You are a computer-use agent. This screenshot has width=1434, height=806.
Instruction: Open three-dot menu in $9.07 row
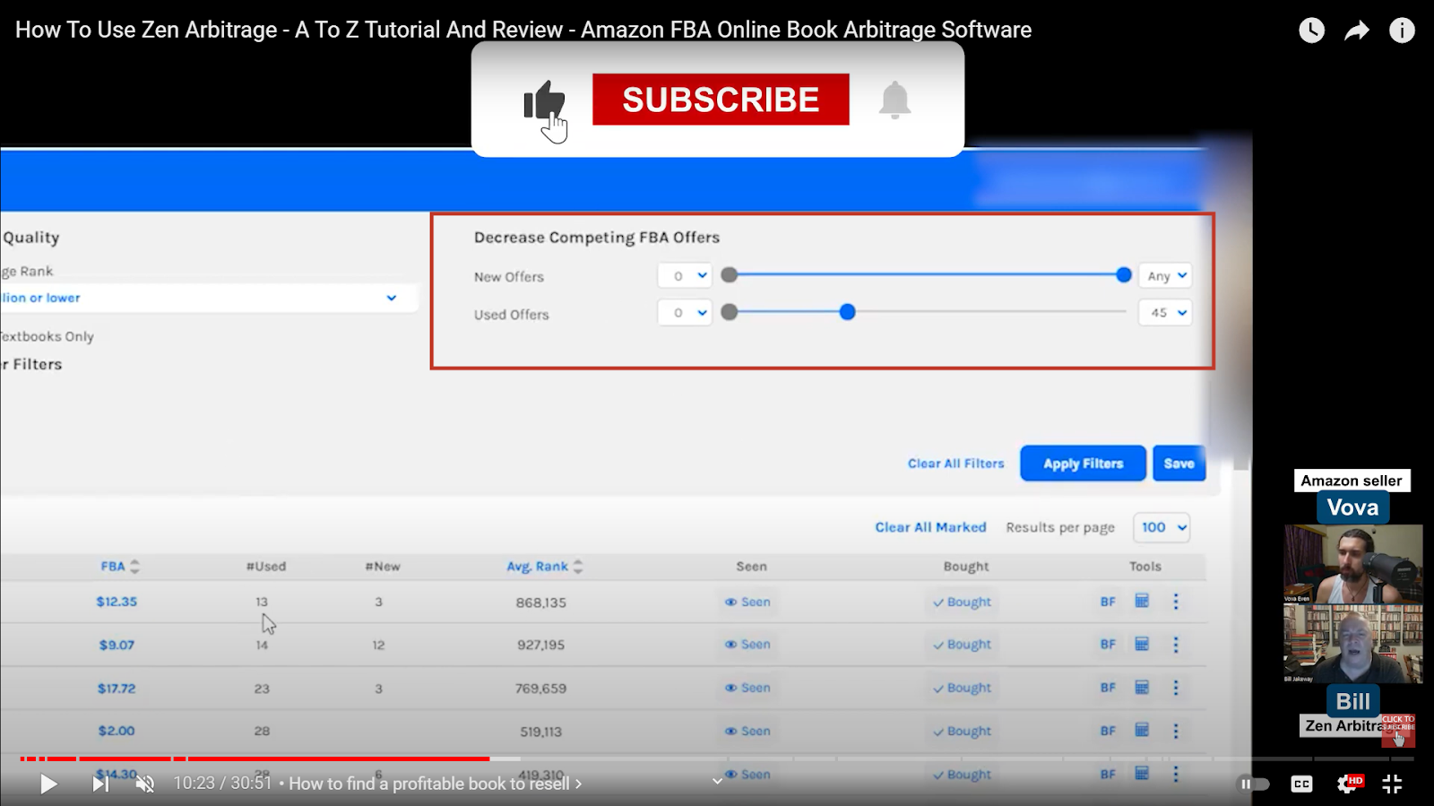pos(1176,645)
